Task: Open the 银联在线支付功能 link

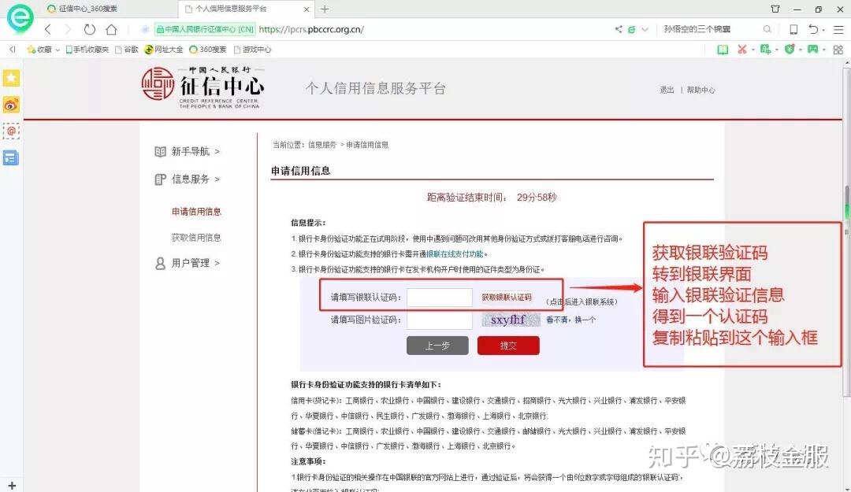Action: 455,253
